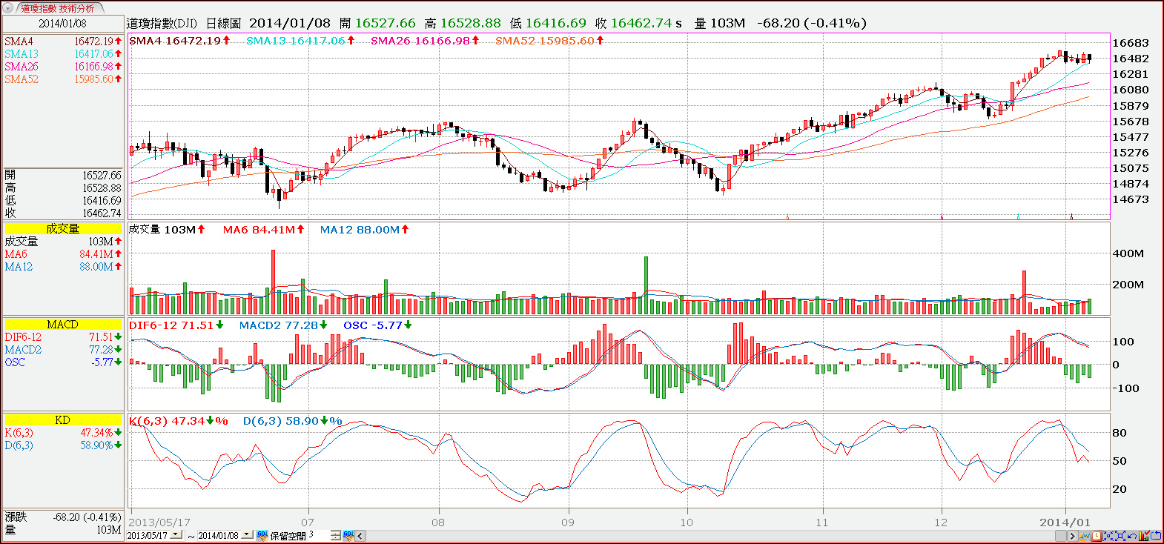Select the 道瓊指數 技術分析 tab
Screen dimensions: 1164x544
[58, 8]
